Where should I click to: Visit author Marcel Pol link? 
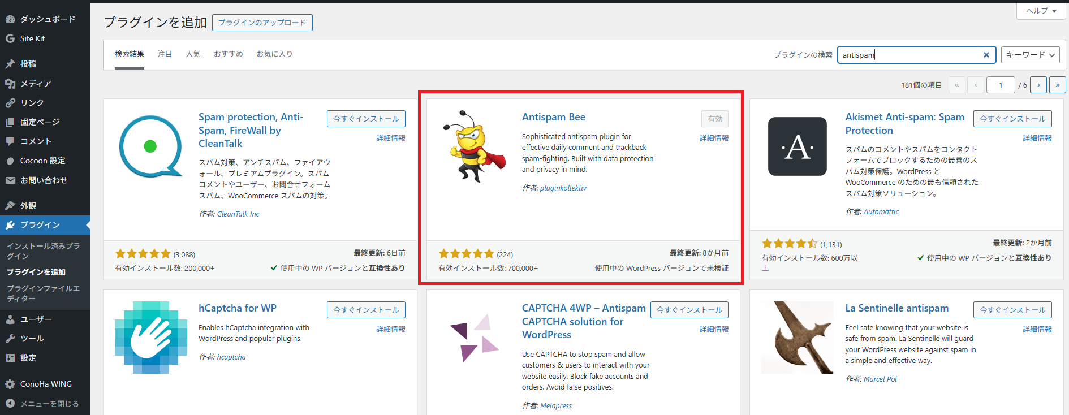click(x=880, y=379)
